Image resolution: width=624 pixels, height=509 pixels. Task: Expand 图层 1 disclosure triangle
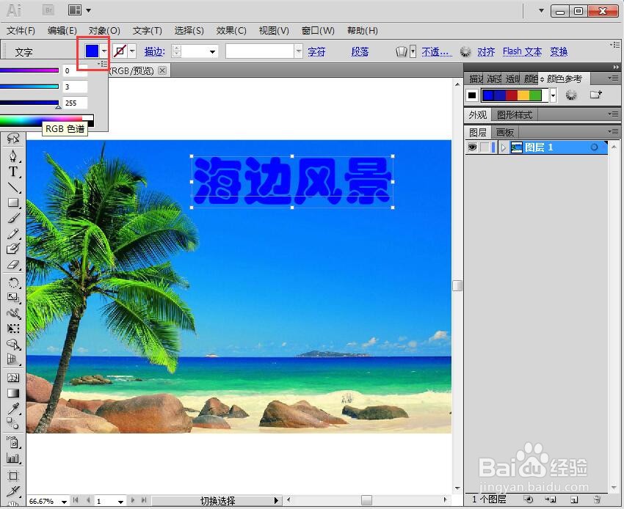coord(504,147)
